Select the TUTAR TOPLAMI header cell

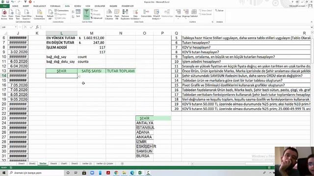(x=121, y=71)
